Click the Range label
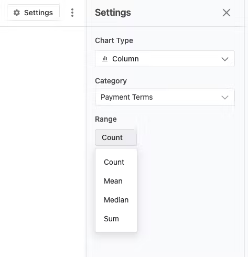The height and width of the screenshot is (257, 248). 106,119
